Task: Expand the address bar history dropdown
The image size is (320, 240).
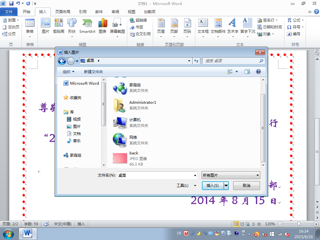Action: [189, 61]
